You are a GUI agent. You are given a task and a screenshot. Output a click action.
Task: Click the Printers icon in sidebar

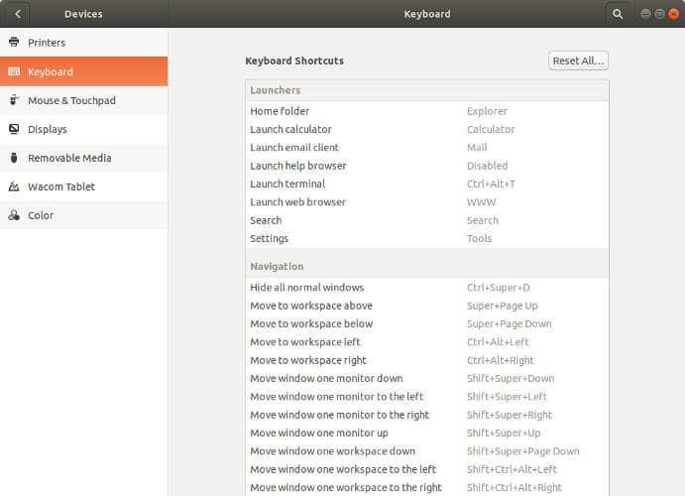pos(14,43)
